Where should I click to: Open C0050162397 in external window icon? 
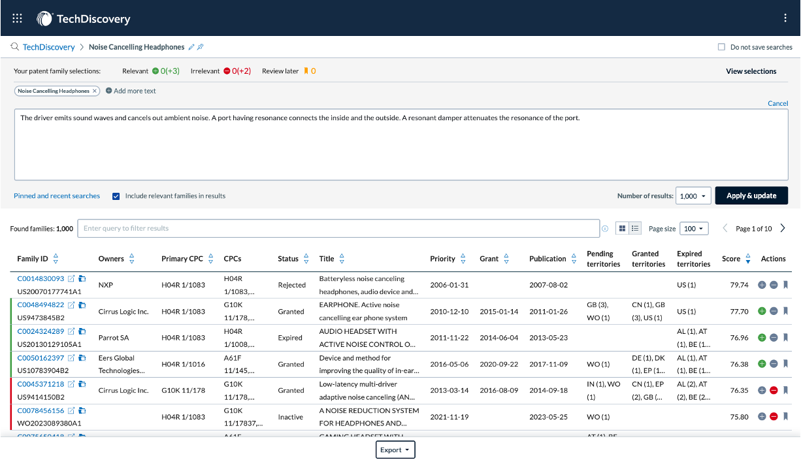pyautogui.click(x=72, y=358)
